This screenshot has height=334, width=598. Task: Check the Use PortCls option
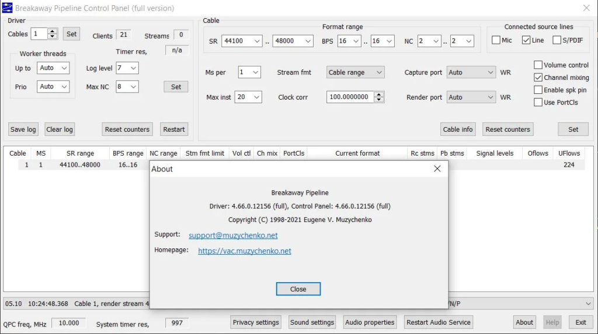pos(538,103)
